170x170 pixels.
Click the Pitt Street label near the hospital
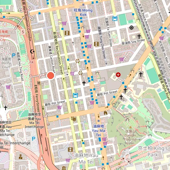click(107, 93)
